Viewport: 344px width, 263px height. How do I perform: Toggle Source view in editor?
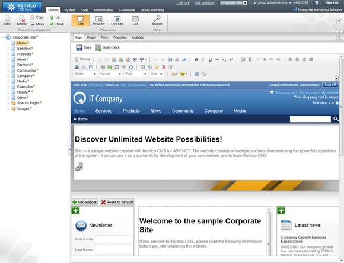[82, 59]
